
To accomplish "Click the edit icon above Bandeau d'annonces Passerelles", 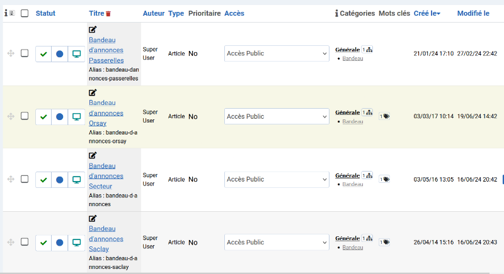I will click(93, 30).
